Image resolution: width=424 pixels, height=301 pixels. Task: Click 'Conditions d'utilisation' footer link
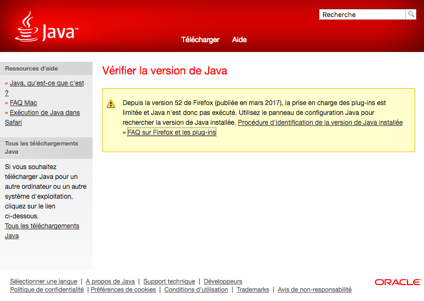196,290
